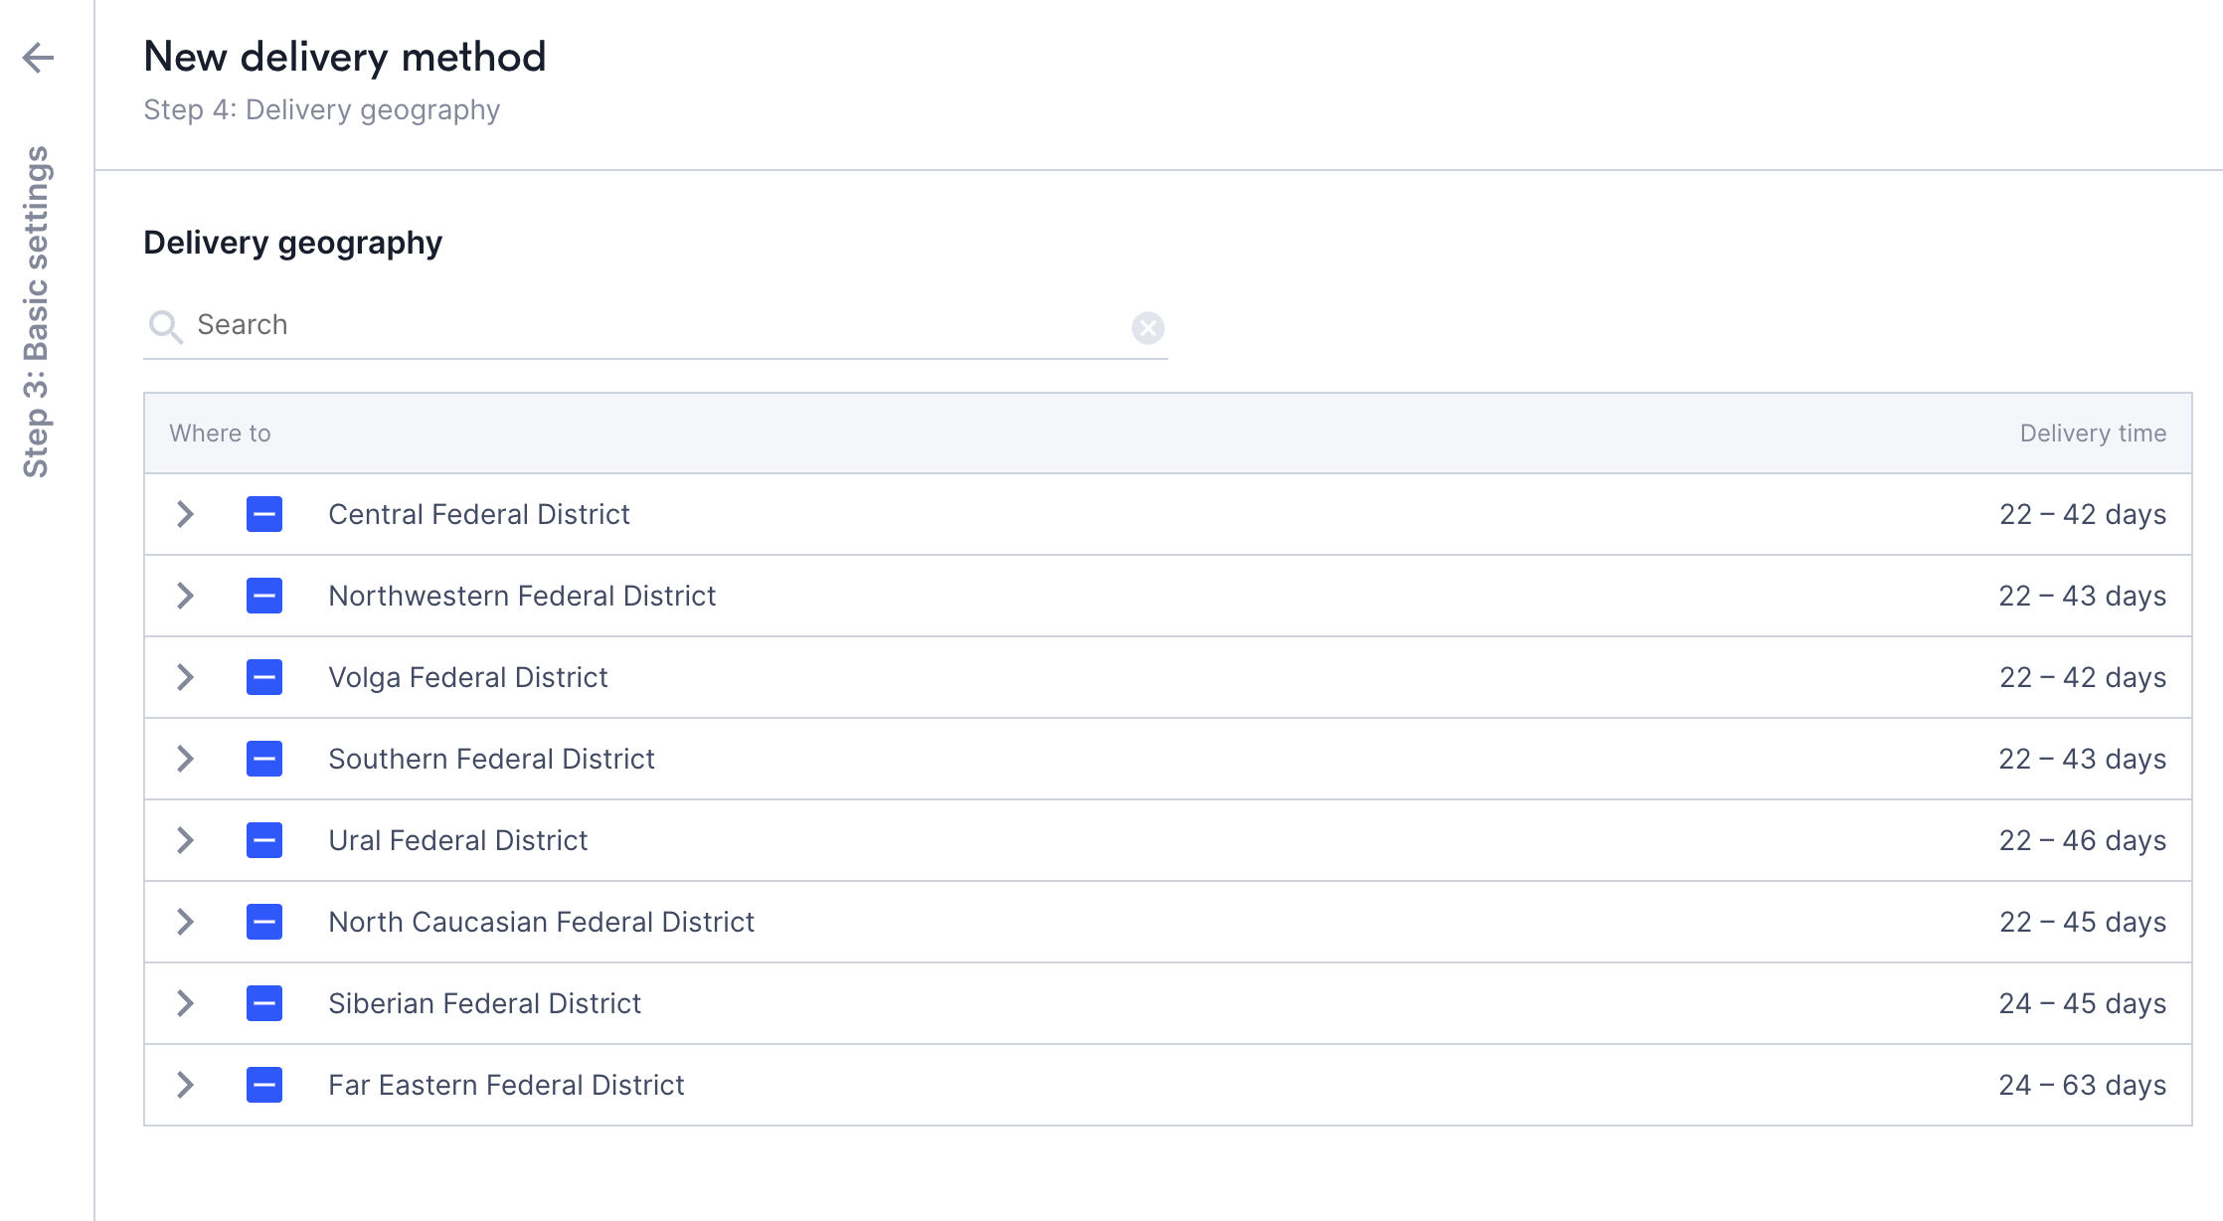Go to Step 3: Basic settings
Screen dimensions: 2223x1221
click(x=36, y=312)
